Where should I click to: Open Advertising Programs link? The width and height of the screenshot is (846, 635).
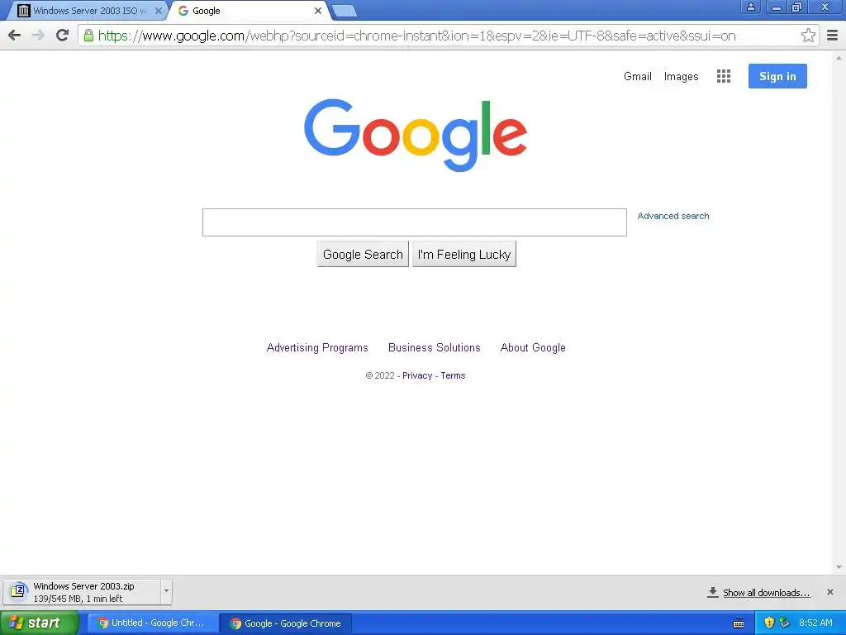coord(317,348)
